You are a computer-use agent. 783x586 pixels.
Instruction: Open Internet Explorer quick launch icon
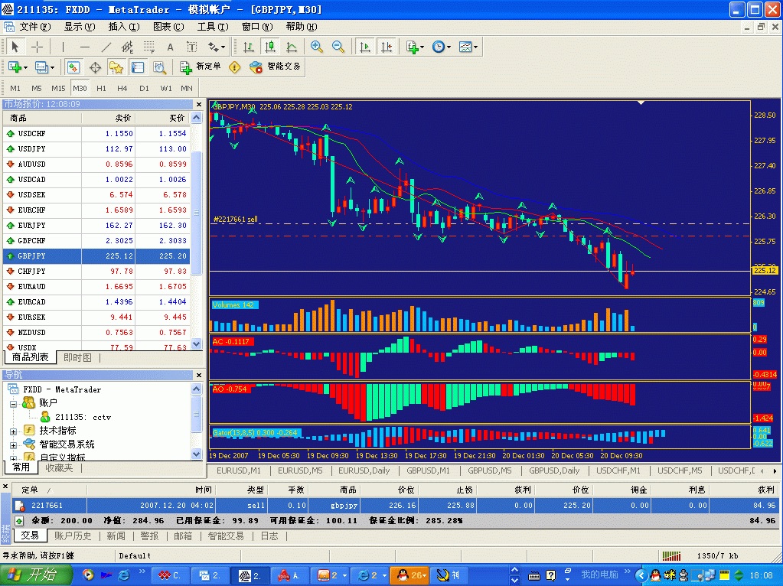click(123, 575)
